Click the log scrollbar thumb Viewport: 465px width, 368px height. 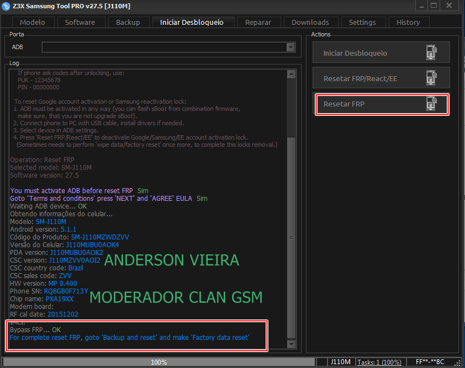coord(291,238)
